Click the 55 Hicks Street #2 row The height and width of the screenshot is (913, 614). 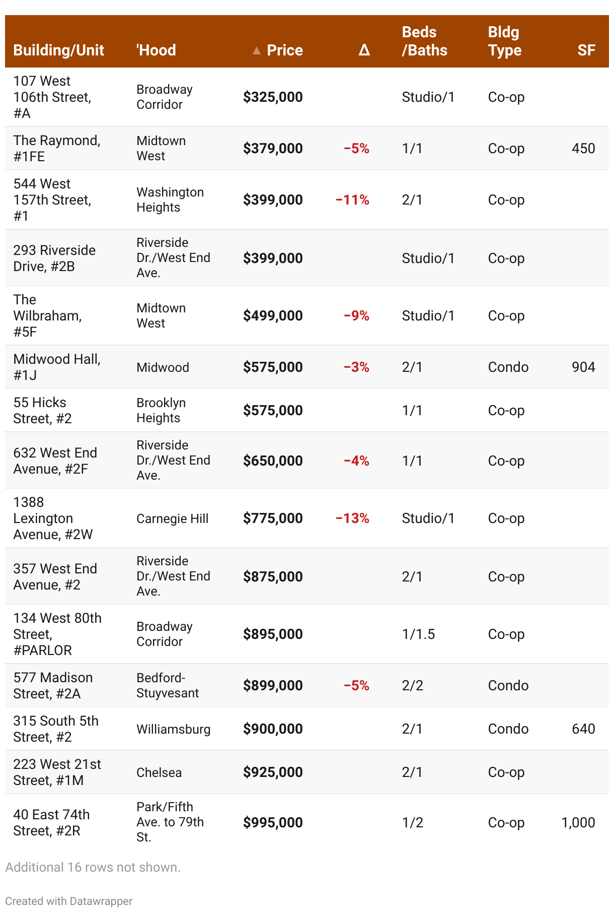pyautogui.click(x=307, y=410)
